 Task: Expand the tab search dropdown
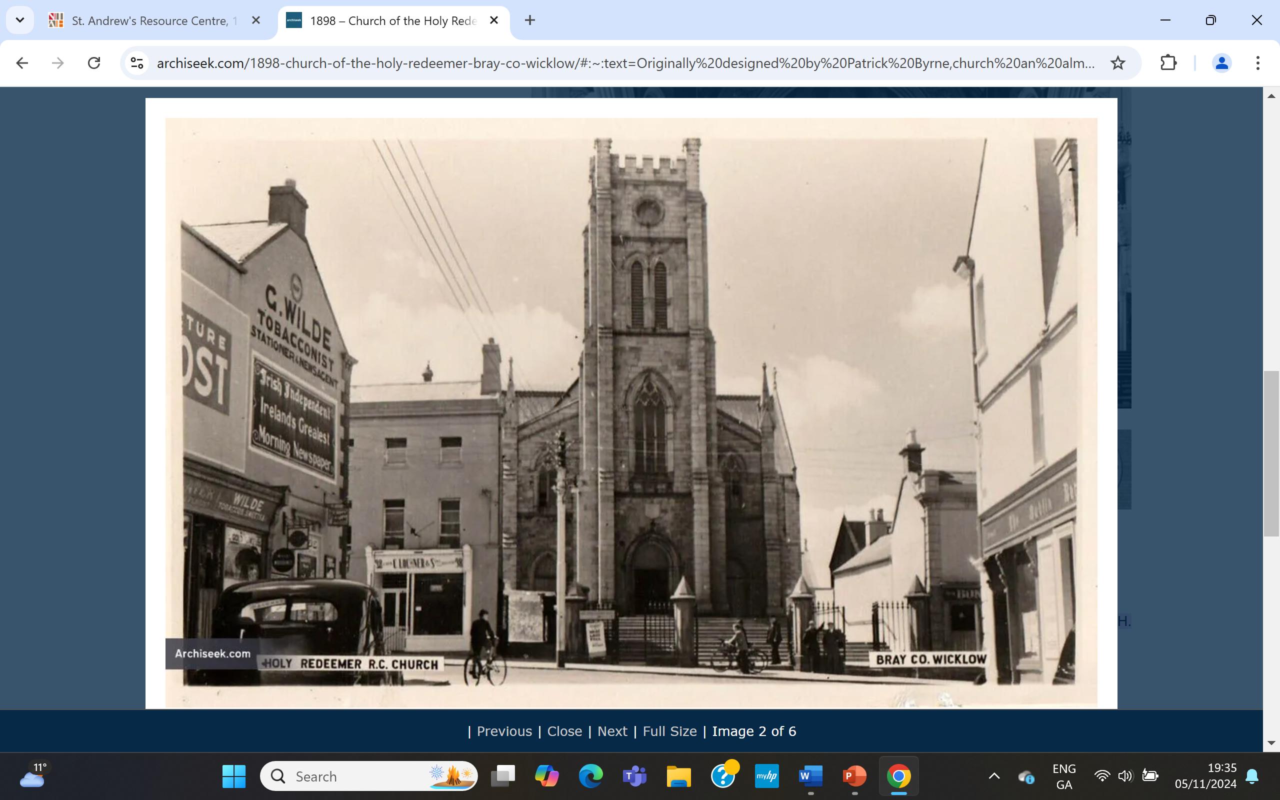[x=20, y=20]
